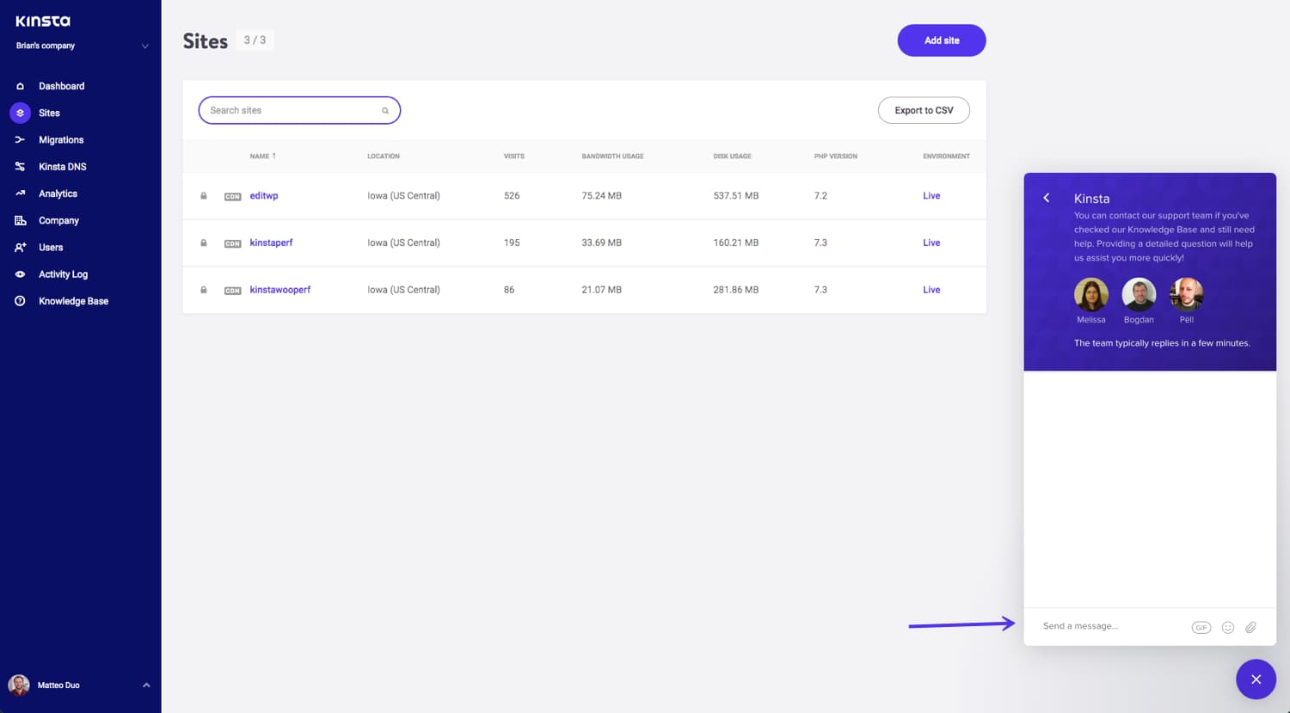Viewport: 1290px width, 713px height.
Task: Click Export to CSV button
Action: point(924,110)
